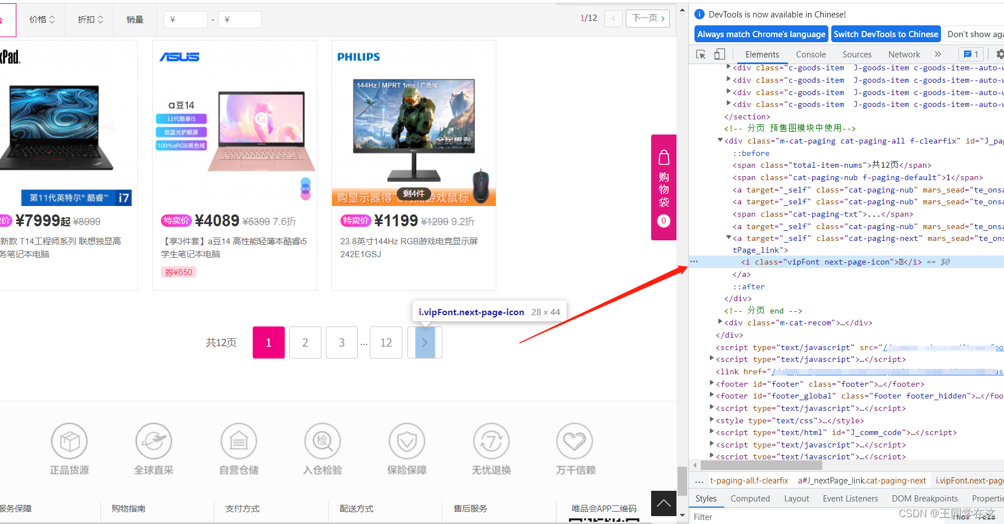Open the DOM Breakpoints pane tab
The image size is (1004, 524).
click(x=925, y=499)
